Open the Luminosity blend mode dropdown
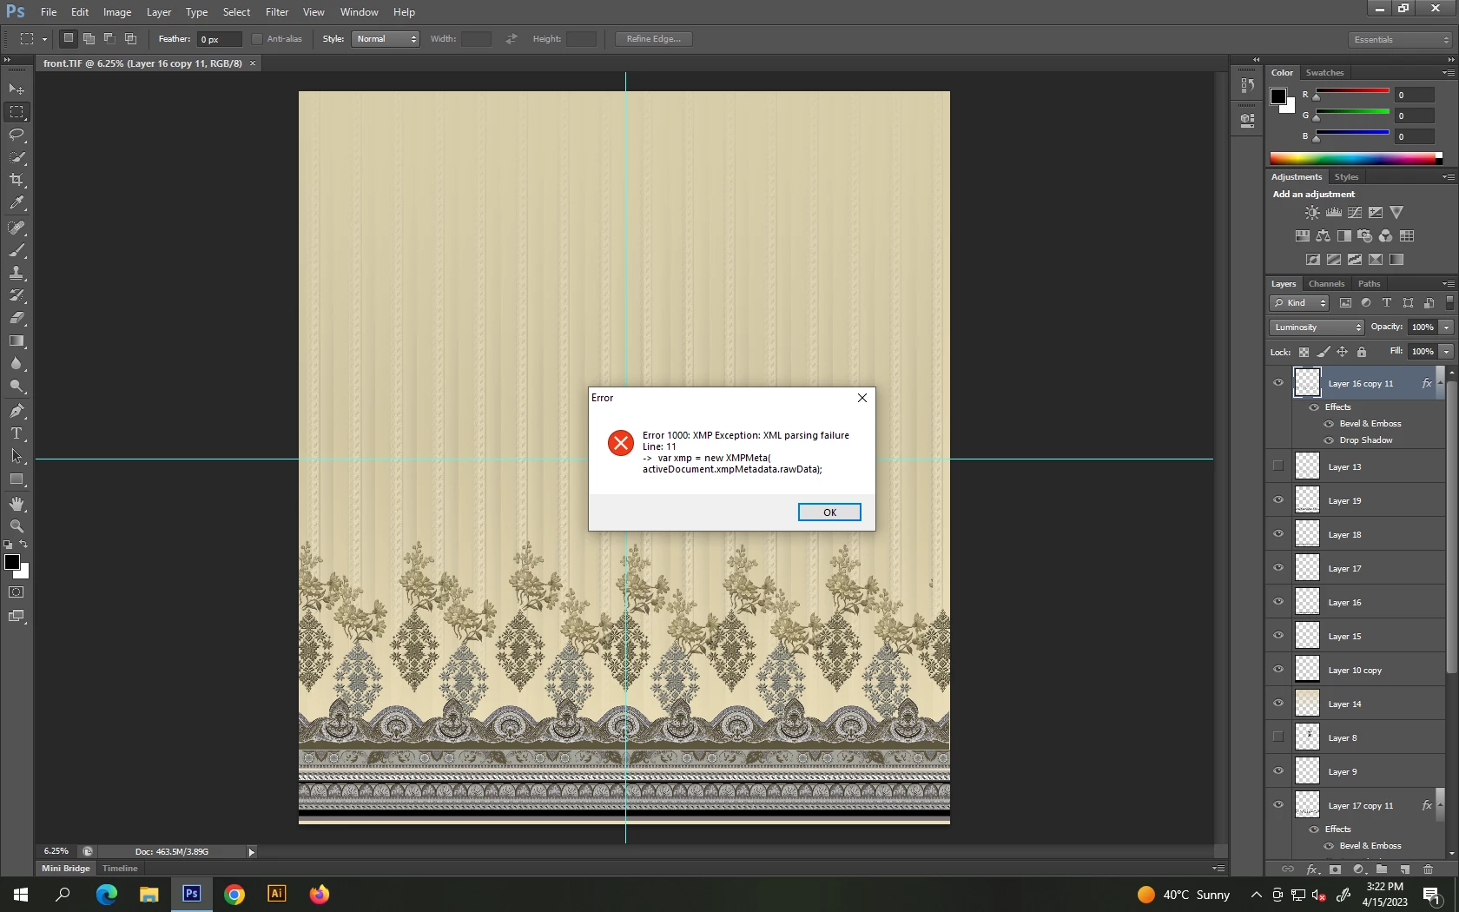1459x912 pixels. (x=1317, y=327)
